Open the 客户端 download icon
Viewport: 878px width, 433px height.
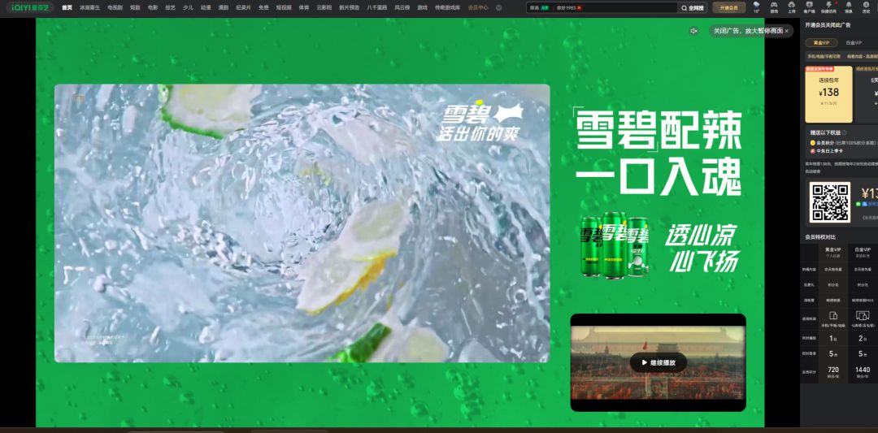809,6
